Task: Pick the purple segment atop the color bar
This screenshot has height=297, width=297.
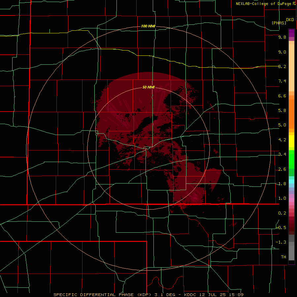Action: point(291,33)
